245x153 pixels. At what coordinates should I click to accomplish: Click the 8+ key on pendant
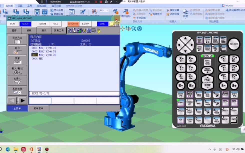click(x=234, y=86)
